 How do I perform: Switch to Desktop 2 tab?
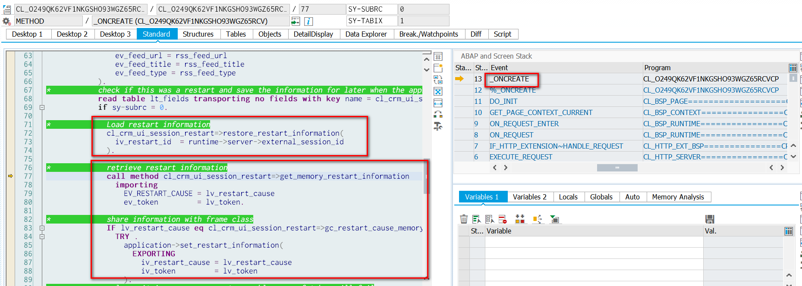72,34
